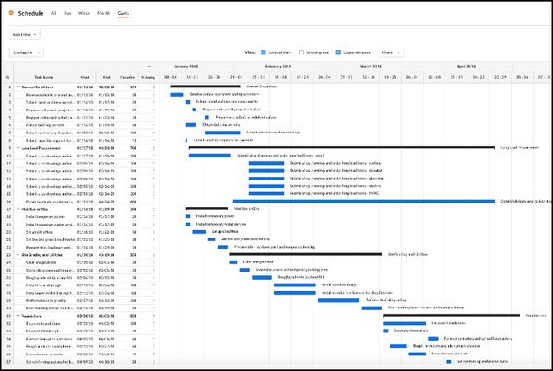The height and width of the screenshot is (371, 553).
Task: Open the row menu for General Conditions
Action: (154, 86)
